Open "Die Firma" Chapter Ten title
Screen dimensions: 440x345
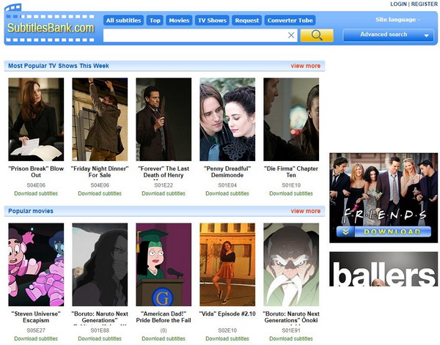(291, 172)
